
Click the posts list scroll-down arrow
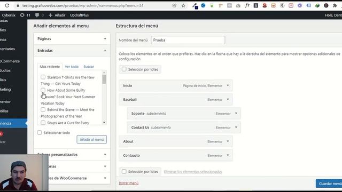point(104,122)
